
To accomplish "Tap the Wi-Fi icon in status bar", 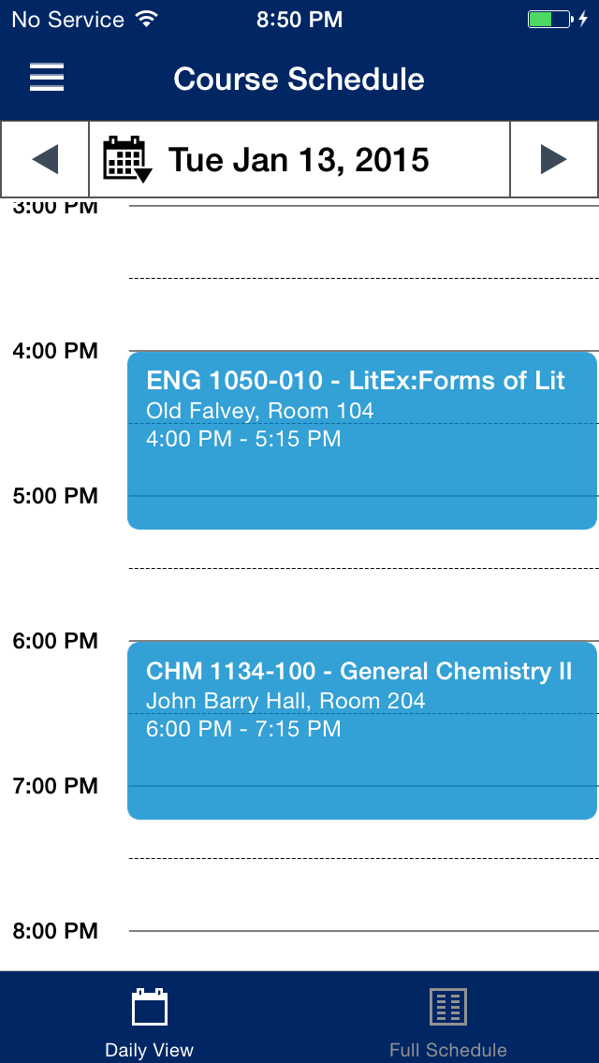I will (146, 19).
